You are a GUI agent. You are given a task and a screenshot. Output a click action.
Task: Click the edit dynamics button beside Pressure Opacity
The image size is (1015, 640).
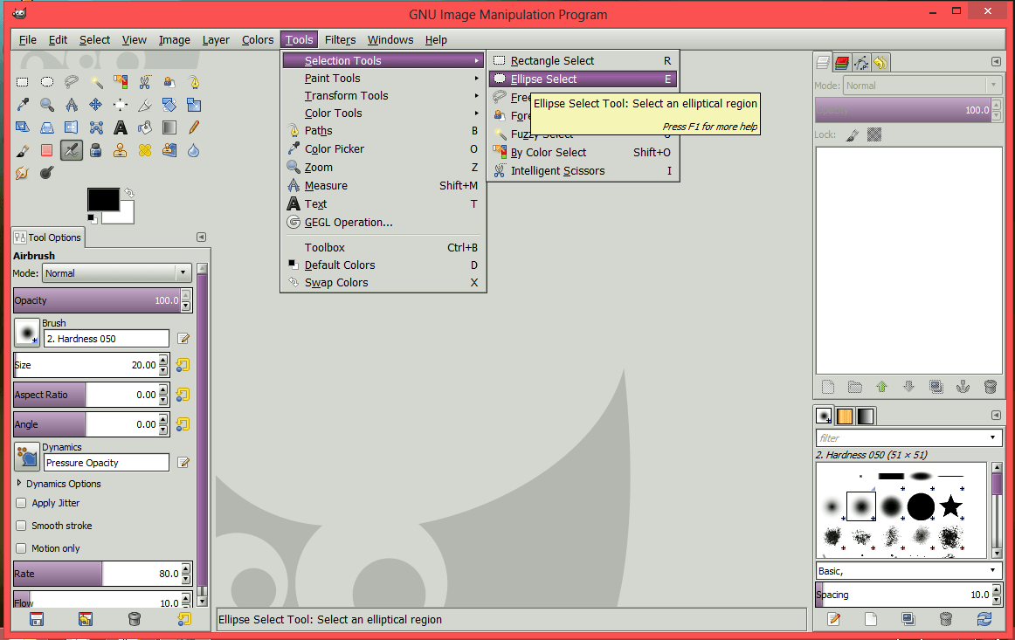[x=183, y=463]
